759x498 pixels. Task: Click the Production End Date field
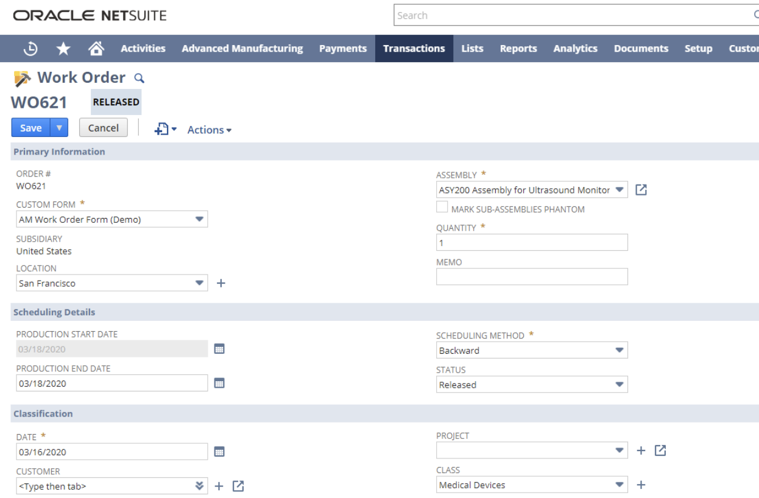(x=112, y=383)
